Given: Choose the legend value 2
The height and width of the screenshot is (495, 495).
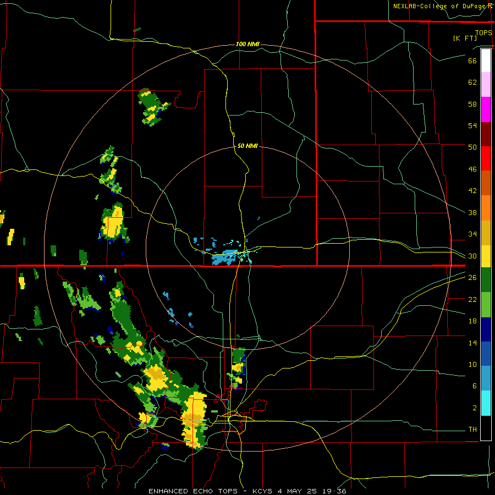Looking at the screenshot, I should point(475,408).
